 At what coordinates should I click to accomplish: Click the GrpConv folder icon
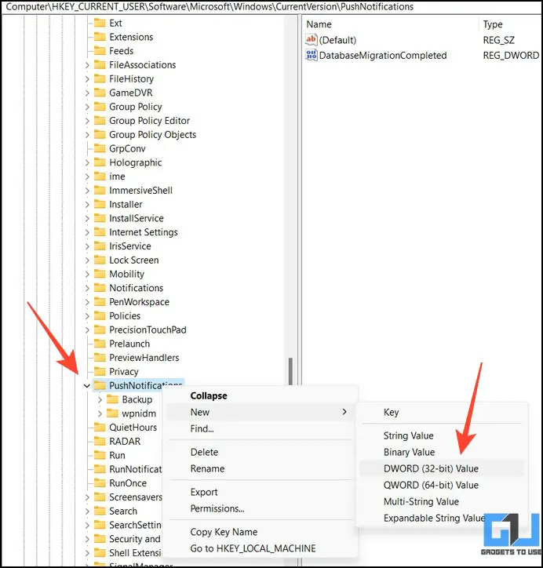pyautogui.click(x=100, y=148)
